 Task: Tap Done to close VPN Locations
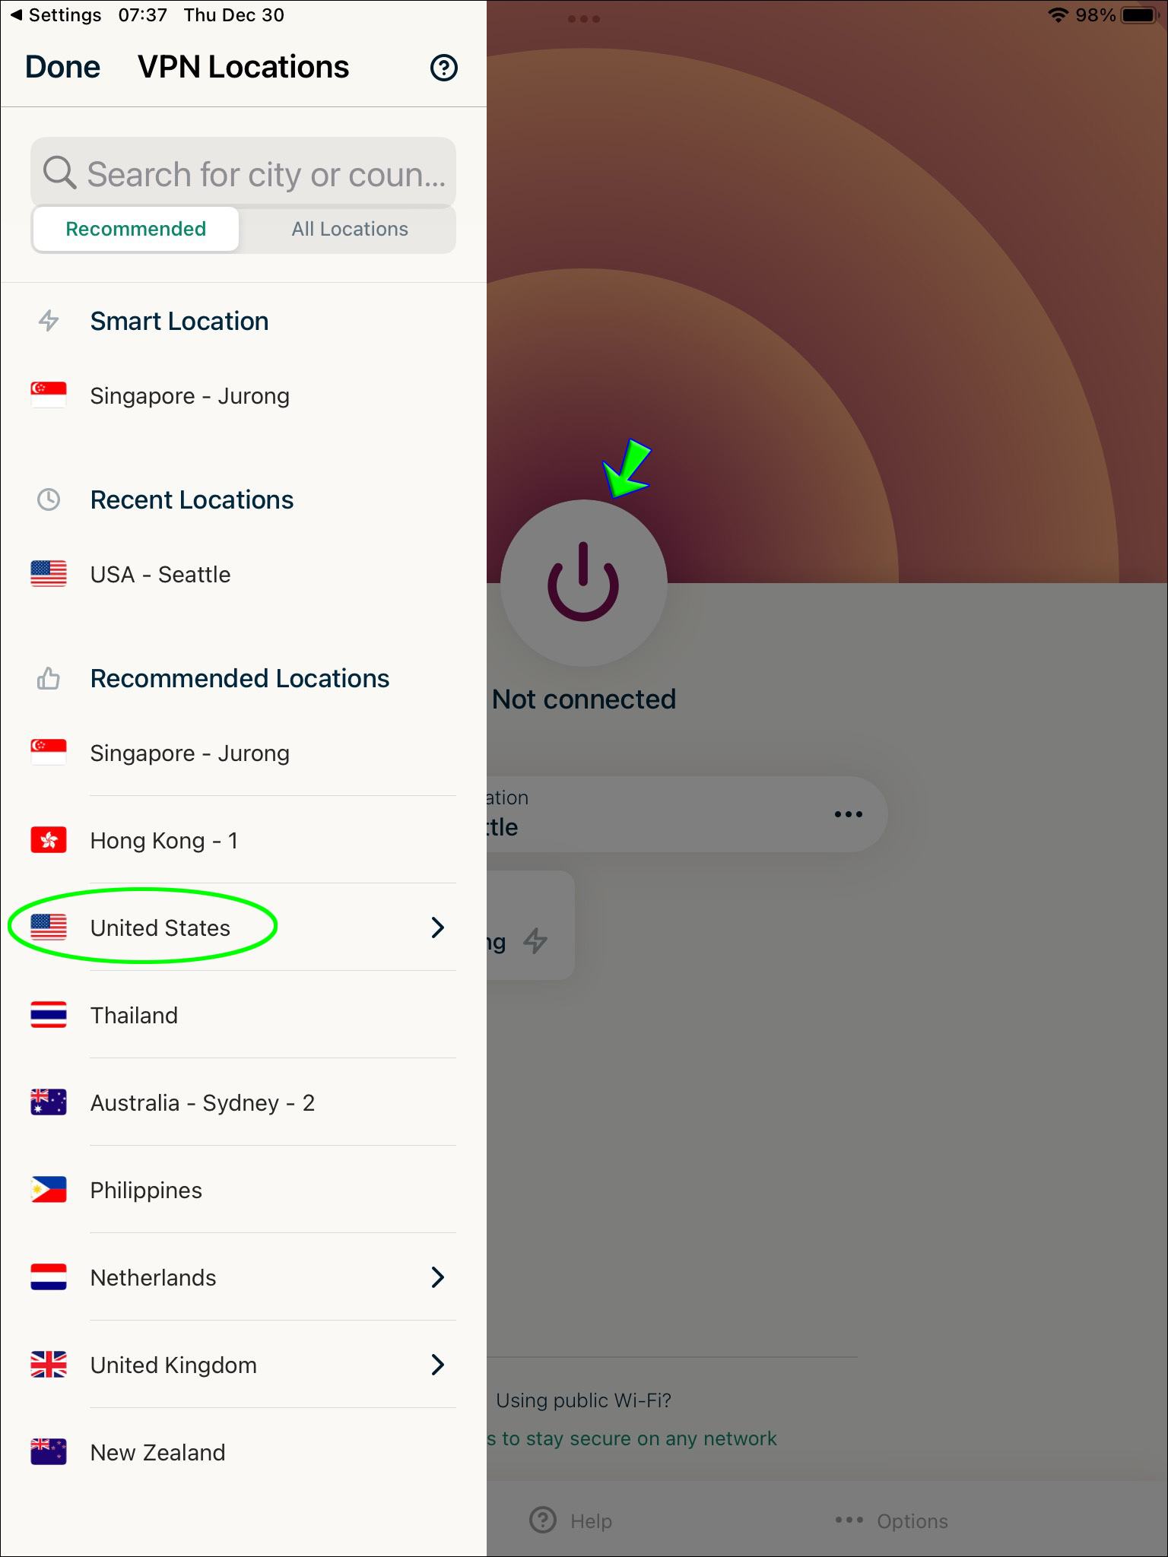pos(62,67)
